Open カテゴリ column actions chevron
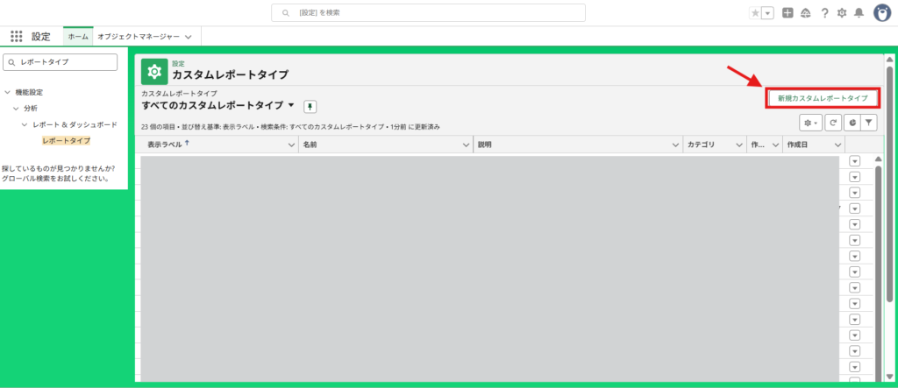 point(738,145)
